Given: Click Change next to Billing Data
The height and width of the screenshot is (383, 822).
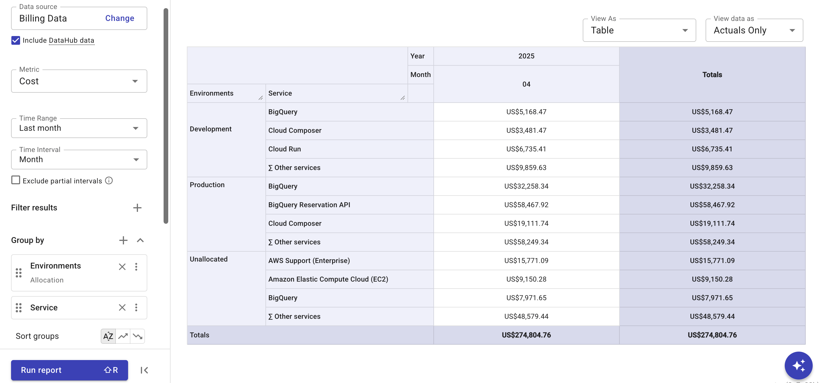Looking at the screenshot, I should tap(119, 18).
